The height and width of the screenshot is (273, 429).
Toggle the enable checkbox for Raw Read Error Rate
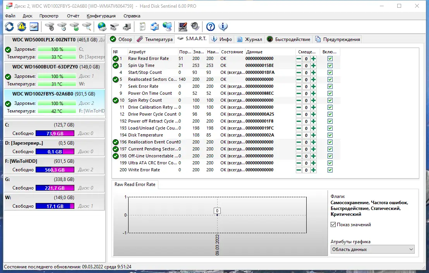[330, 58]
